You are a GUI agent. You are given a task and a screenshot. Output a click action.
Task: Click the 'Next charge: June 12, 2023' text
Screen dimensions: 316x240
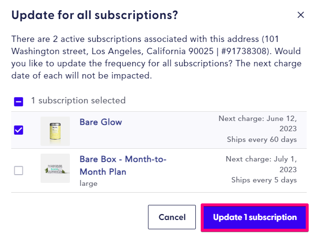[x=258, y=123]
